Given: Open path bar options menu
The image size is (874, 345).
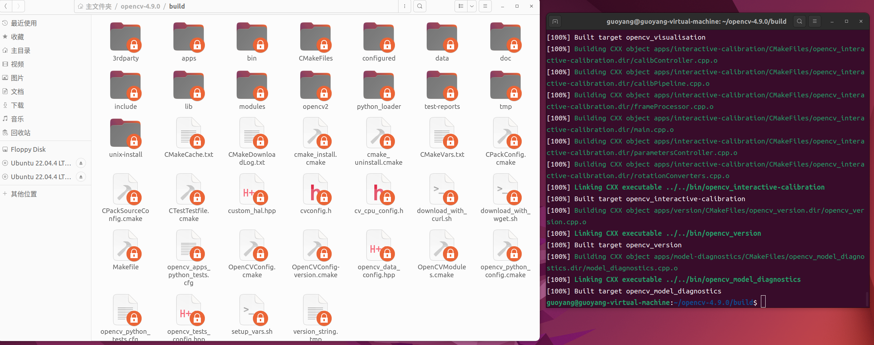Looking at the screenshot, I should 405,6.
